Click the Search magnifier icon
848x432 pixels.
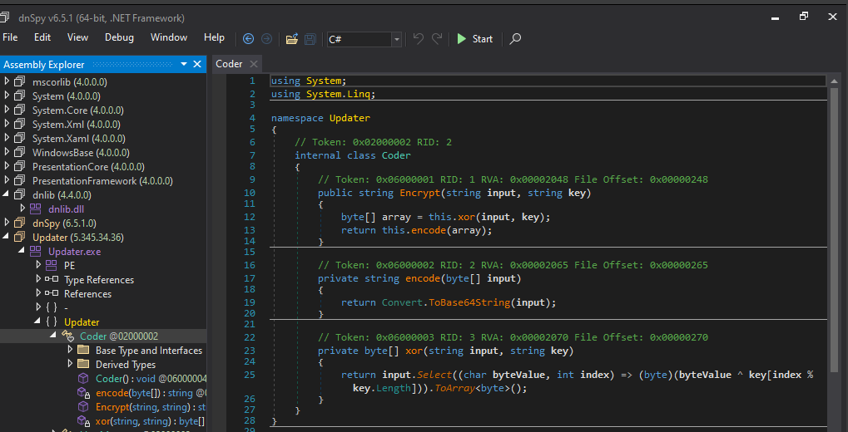tap(515, 39)
